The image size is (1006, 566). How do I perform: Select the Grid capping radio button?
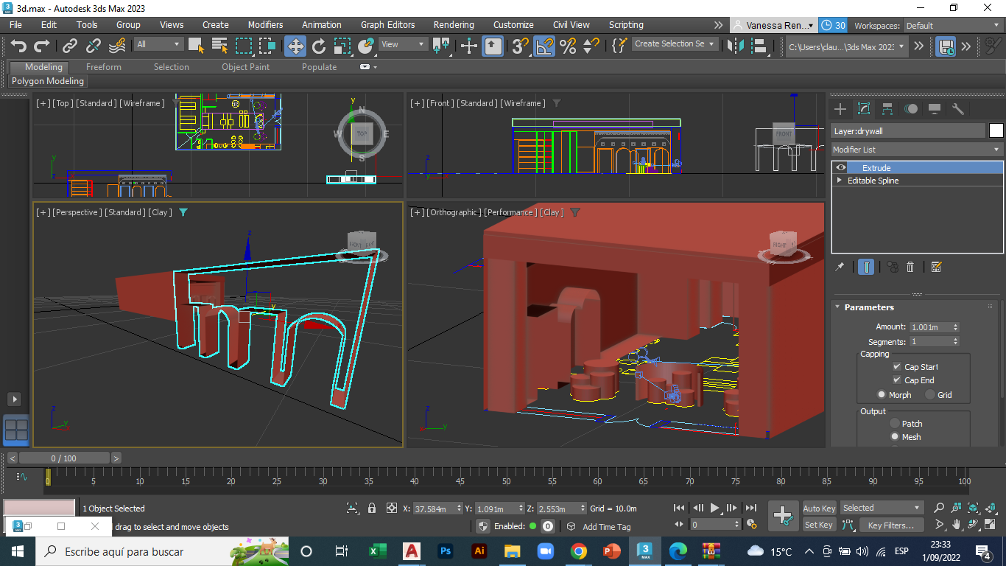point(930,395)
